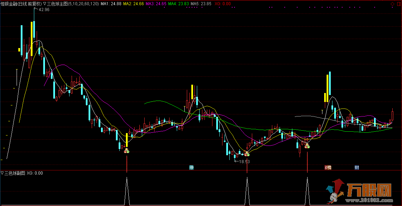Click the teal 停 suspension marker
The image size is (402, 206).
pyautogui.click(x=191, y=168)
